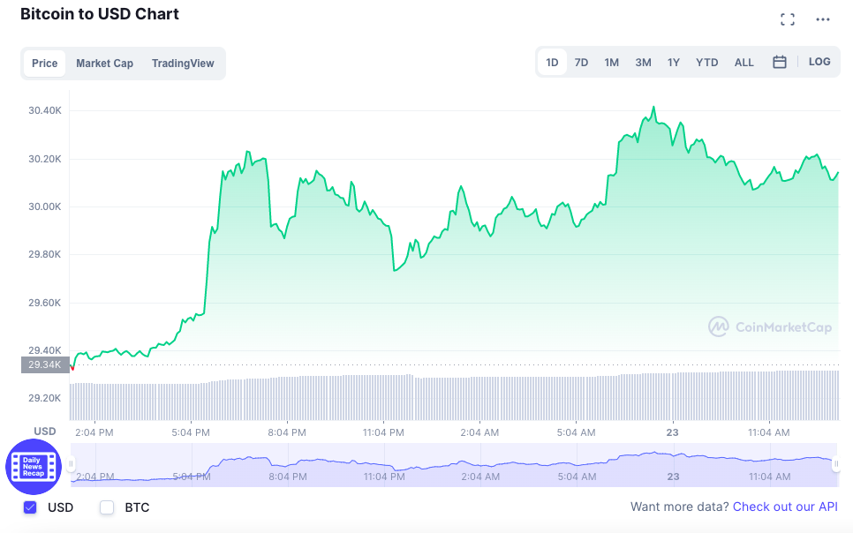Open the calendar date range picker

[780, 62]
